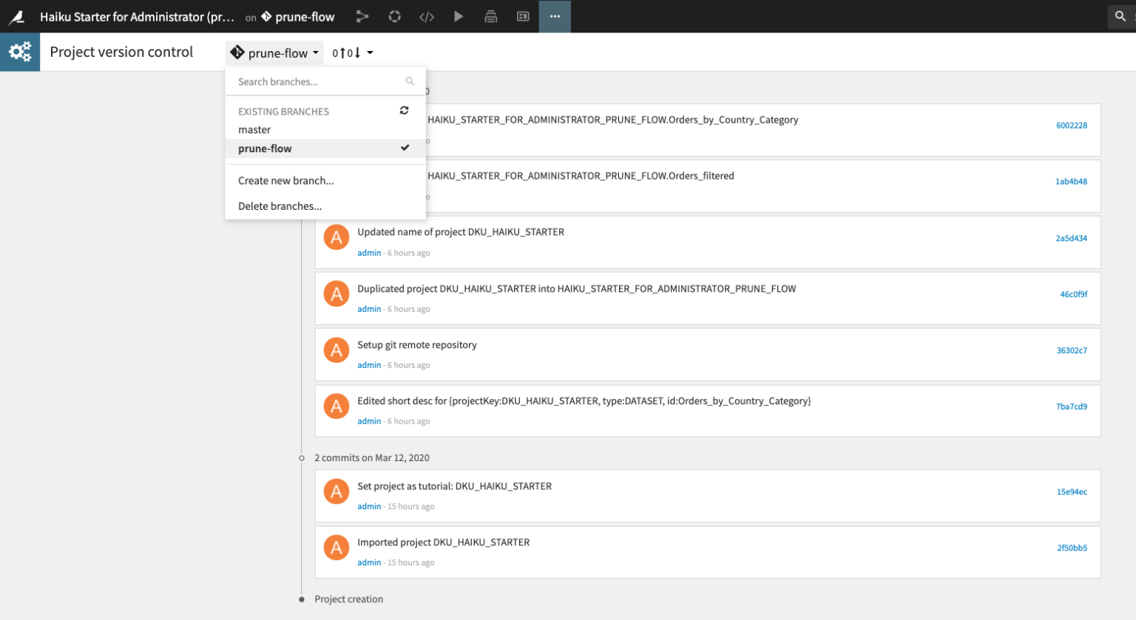The height and width of the screenshot is (620, 1136).
Task: Select the prune-flow branch marked with checkmark
Action: point(265,148)
